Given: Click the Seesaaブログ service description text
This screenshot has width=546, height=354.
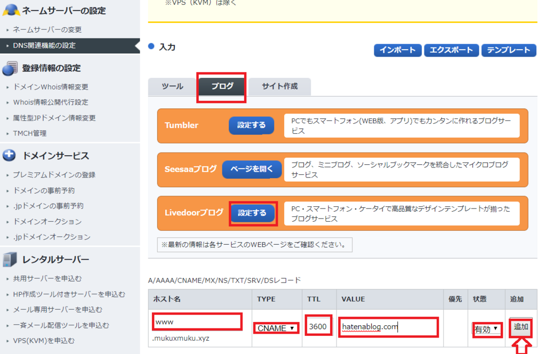Looking at the screenshot, I should pos(400,170).
